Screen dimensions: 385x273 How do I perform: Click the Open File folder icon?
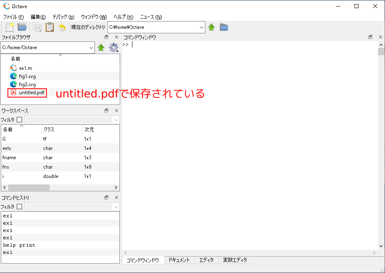click(x=22, y=27)
